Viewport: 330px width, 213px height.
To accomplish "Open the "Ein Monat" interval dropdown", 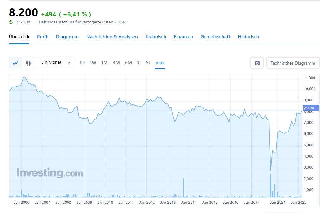I will coord(56,63).
